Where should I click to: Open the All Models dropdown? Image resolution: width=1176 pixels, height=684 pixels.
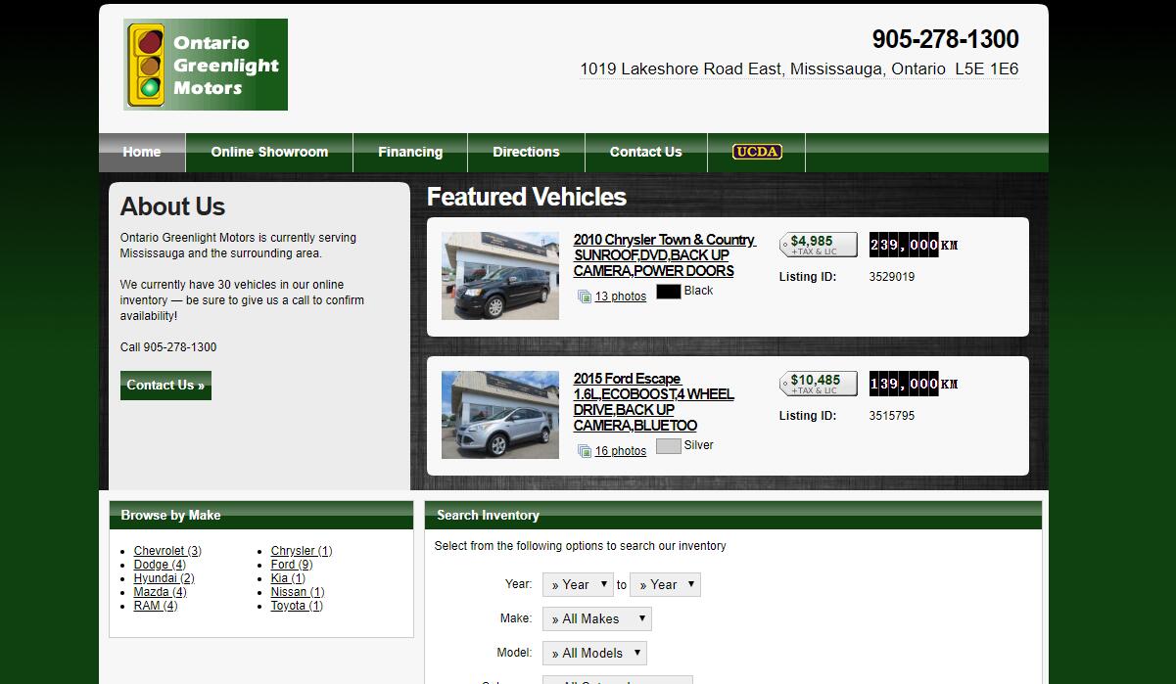click(595, 654)
